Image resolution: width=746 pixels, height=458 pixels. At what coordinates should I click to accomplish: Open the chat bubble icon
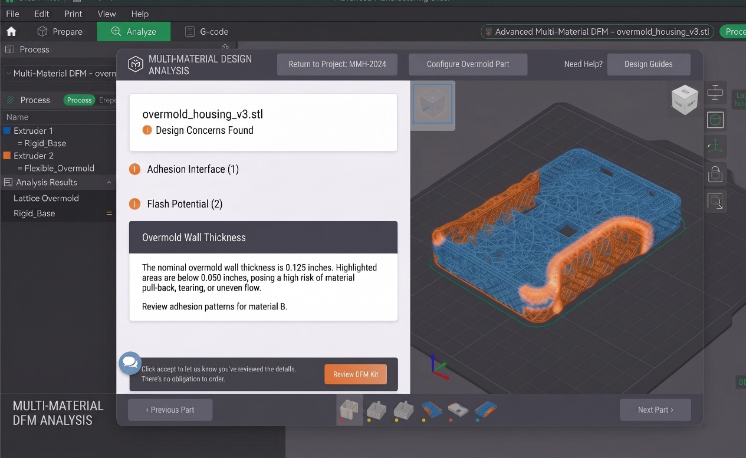[130, 363]
